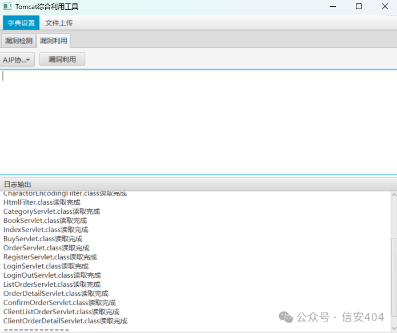This screenshot has width=397, height=333.
Task: Open the 字典设置 menu
Action: tap(21, 23)
